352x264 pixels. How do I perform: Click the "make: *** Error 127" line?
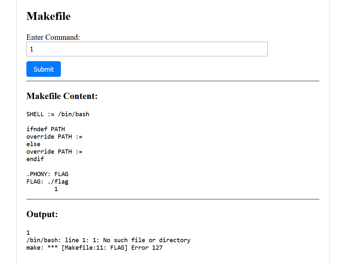coord(94,248)
